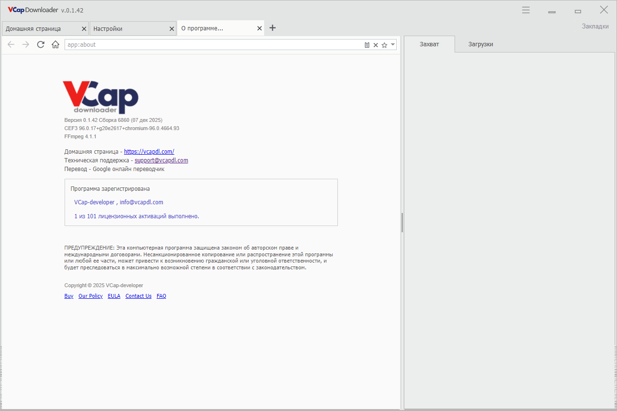Bookmark this page with star icon

point(384,45)
